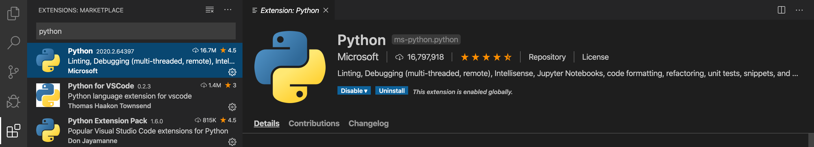Open the Explorer view in activity bar
The width and height of the screenshot is (814, 147).
tap(13, 13)
